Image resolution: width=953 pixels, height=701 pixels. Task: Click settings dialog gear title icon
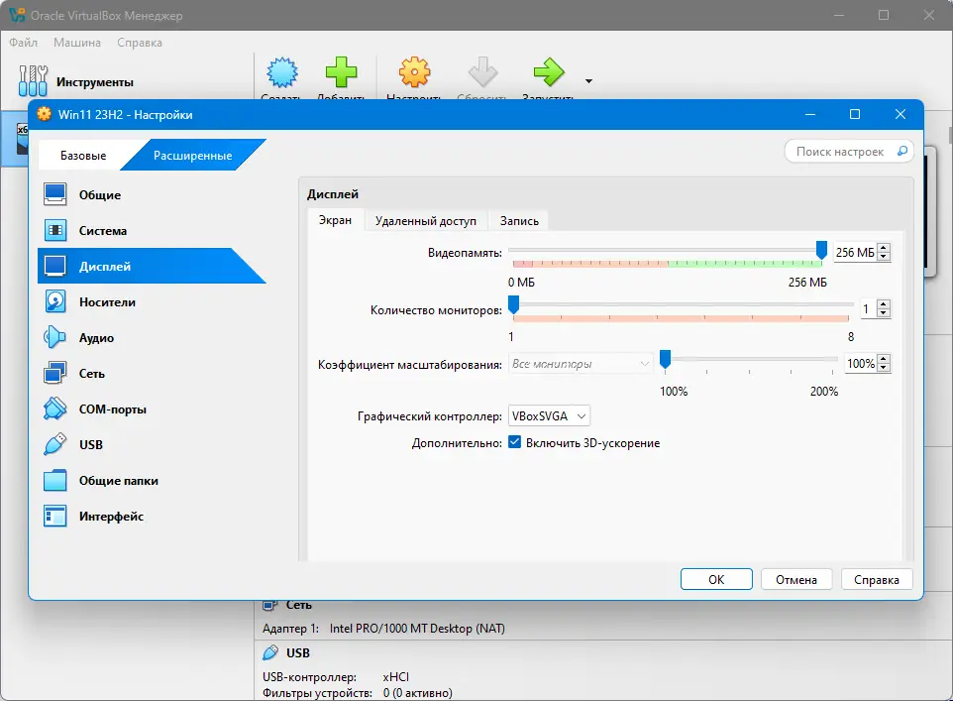45,114
